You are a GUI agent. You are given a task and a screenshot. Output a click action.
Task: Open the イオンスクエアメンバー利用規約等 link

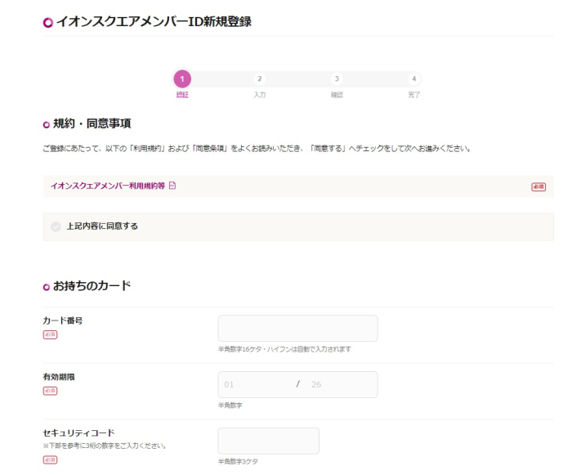(x=108, y=186)
